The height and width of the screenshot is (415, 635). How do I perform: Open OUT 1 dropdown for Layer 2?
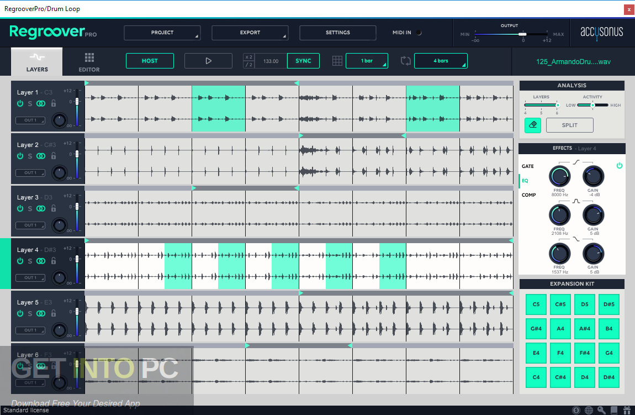pos(30,172)
